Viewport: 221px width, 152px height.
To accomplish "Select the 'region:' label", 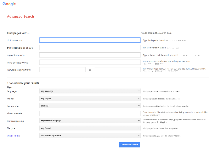I will [x=11, y=99].
